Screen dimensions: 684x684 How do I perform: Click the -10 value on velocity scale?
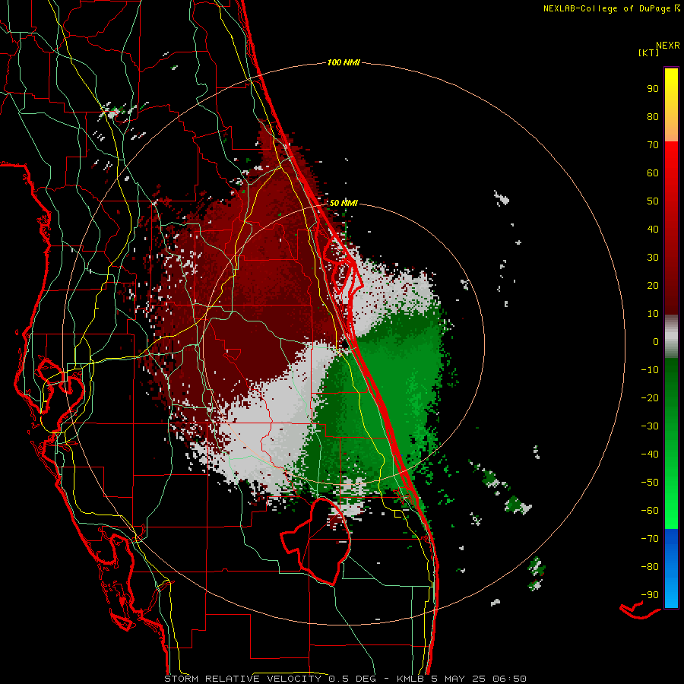[650, 370]
